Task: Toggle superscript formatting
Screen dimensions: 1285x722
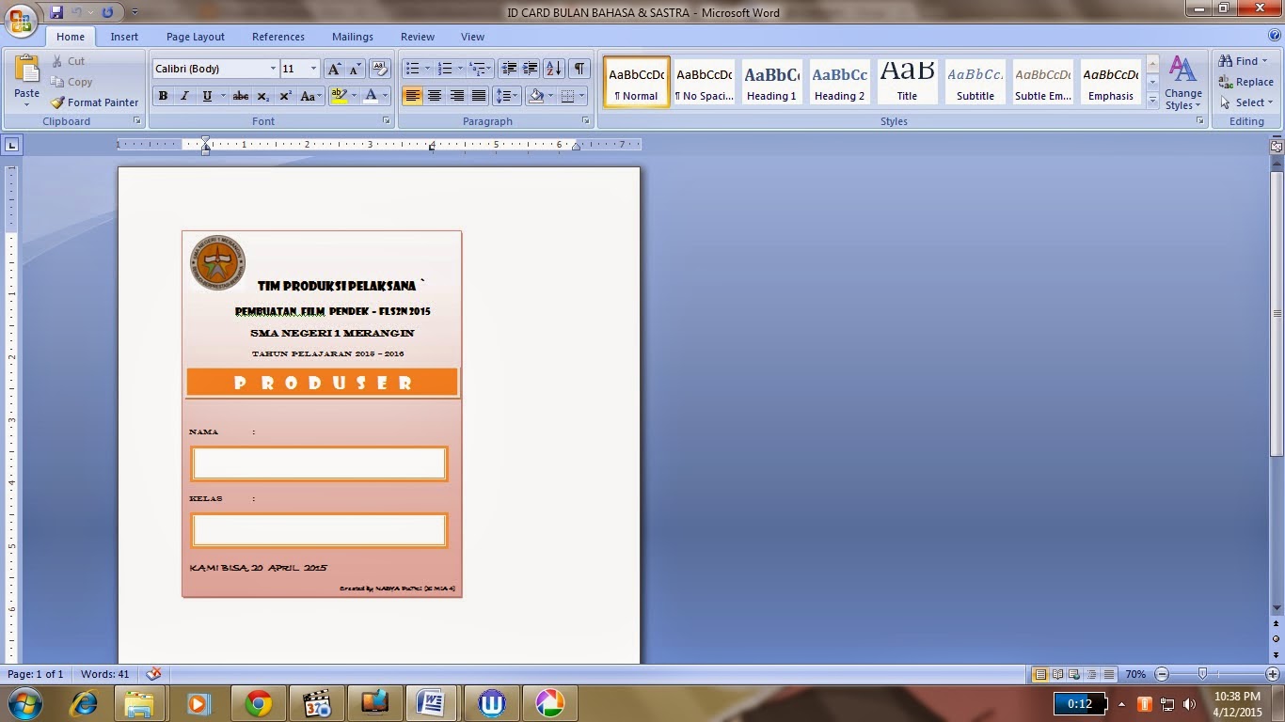Action: coord(285,96)
